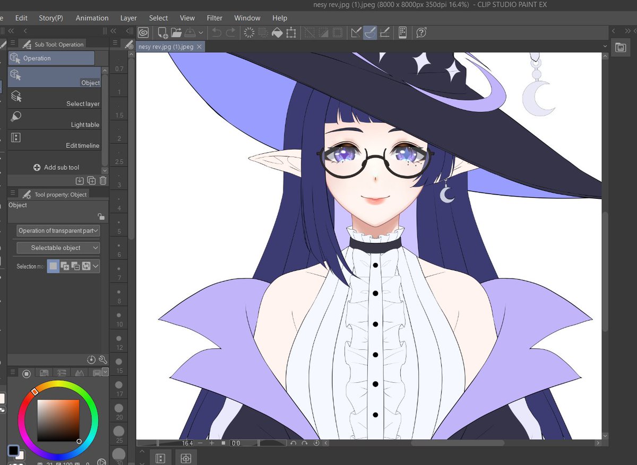Click the Open file folder icon
637x465 pixels.
(177, 32)
